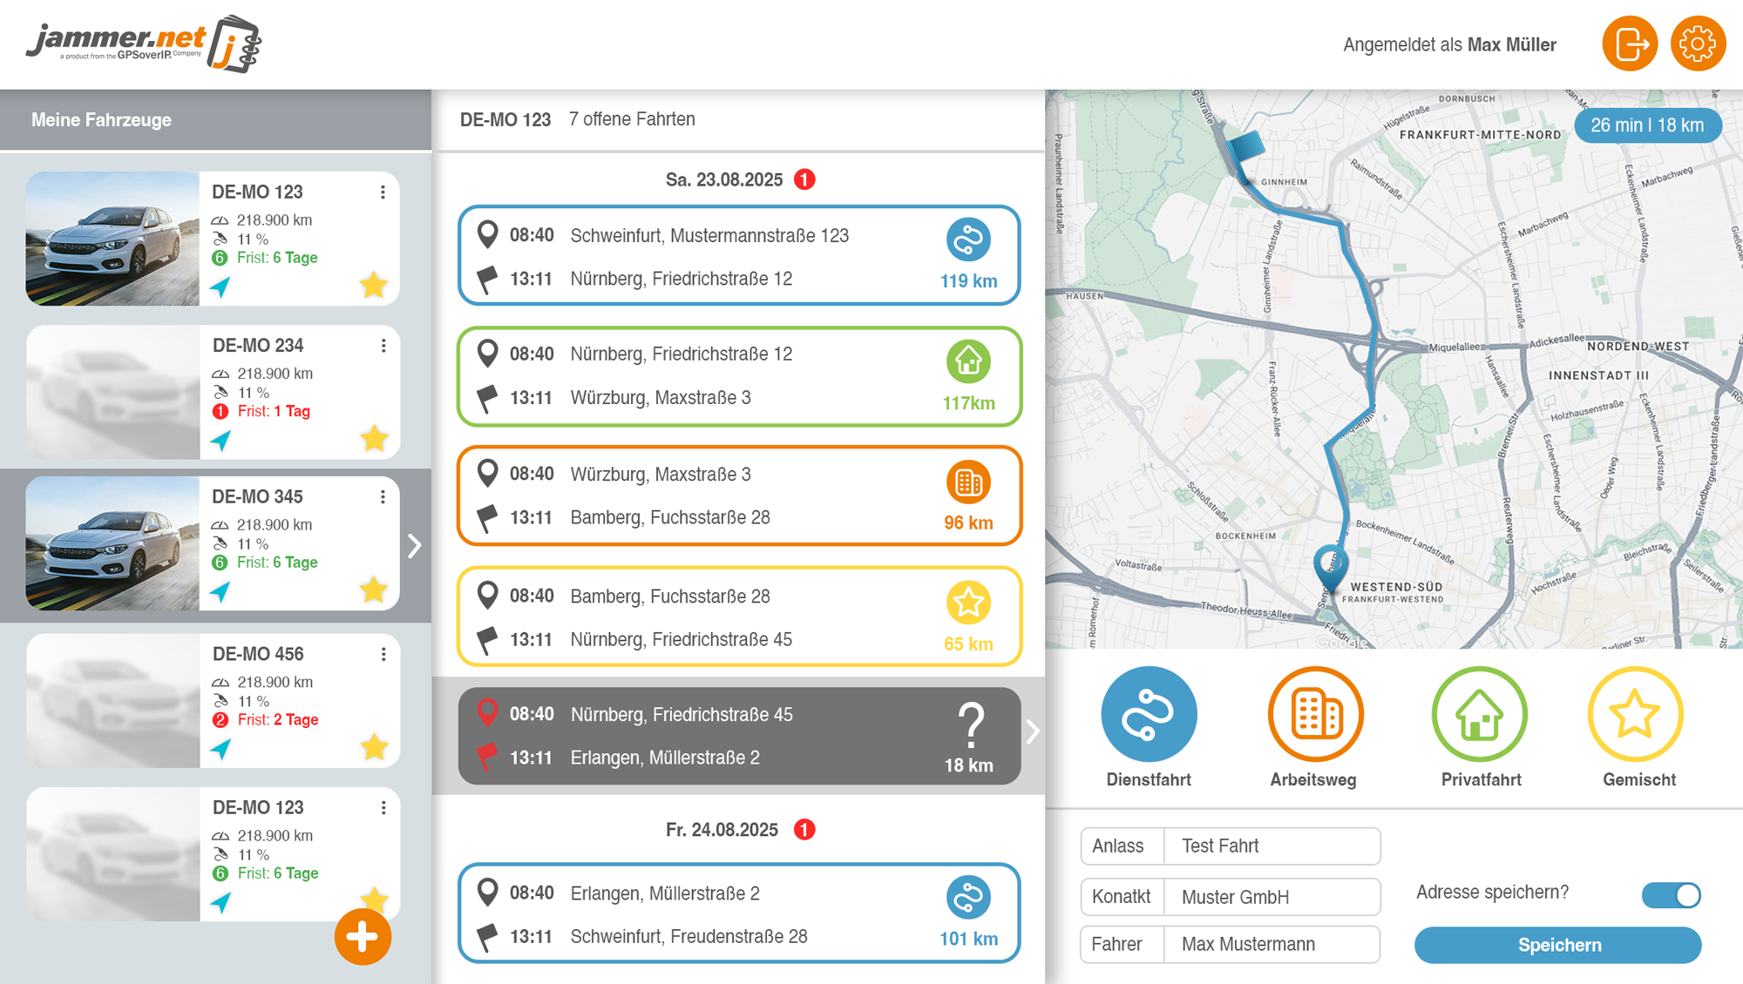The width and height of the screenshot is (1743, 984).
Task: Click the orange logout icon
Action: pyautogui.click(x=1629, y=44)
